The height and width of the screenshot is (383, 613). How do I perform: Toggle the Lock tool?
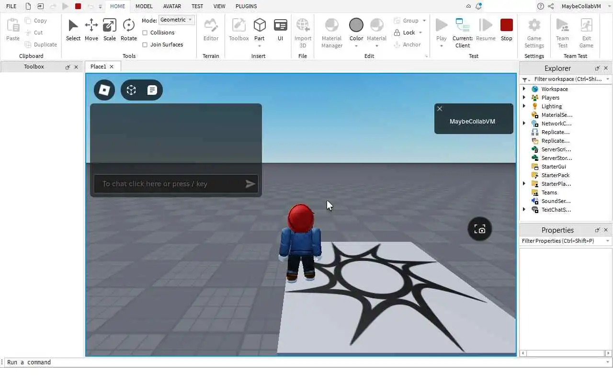coord(405,33)
